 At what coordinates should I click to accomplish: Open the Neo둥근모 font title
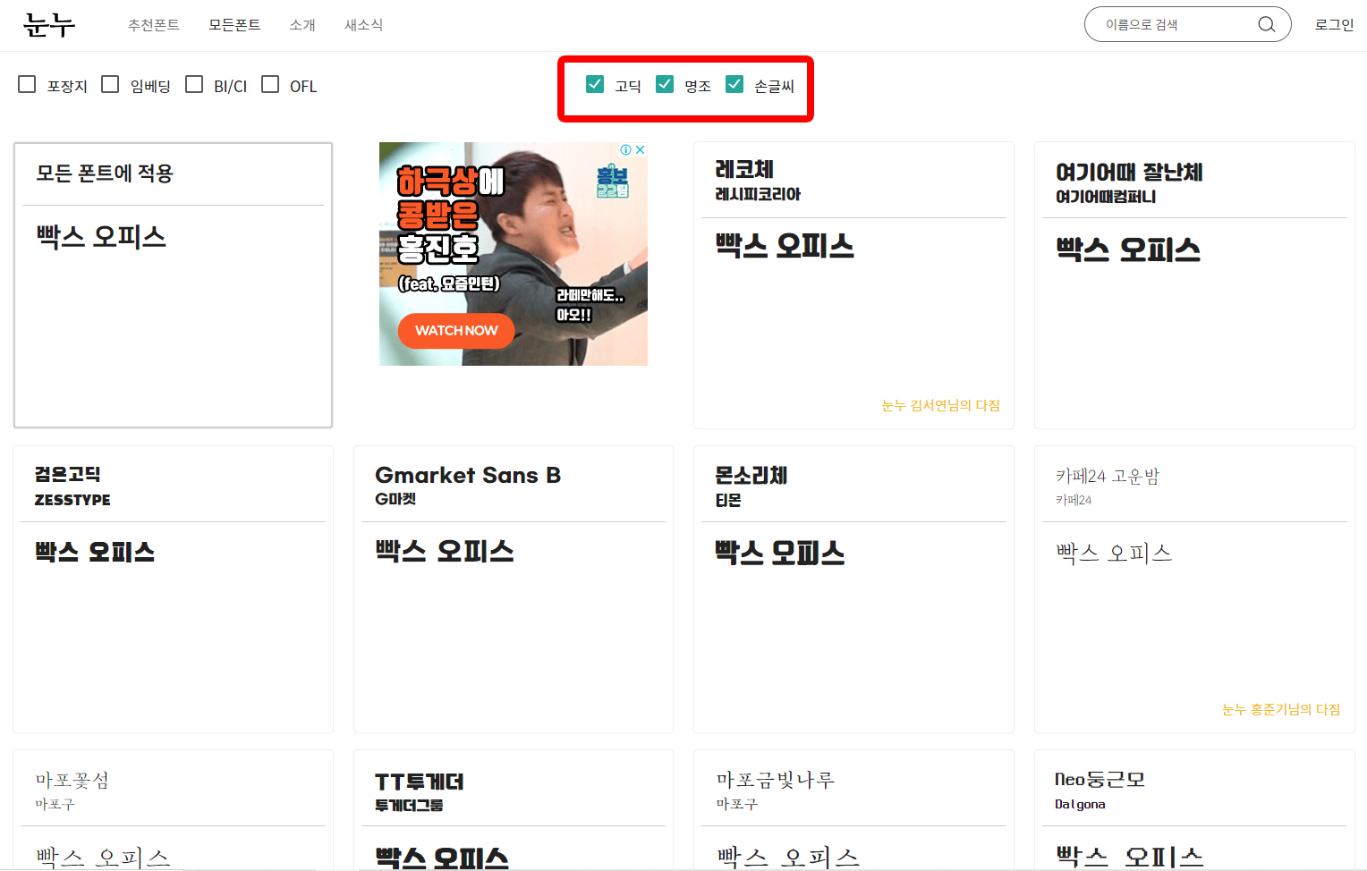point(1100,779)
